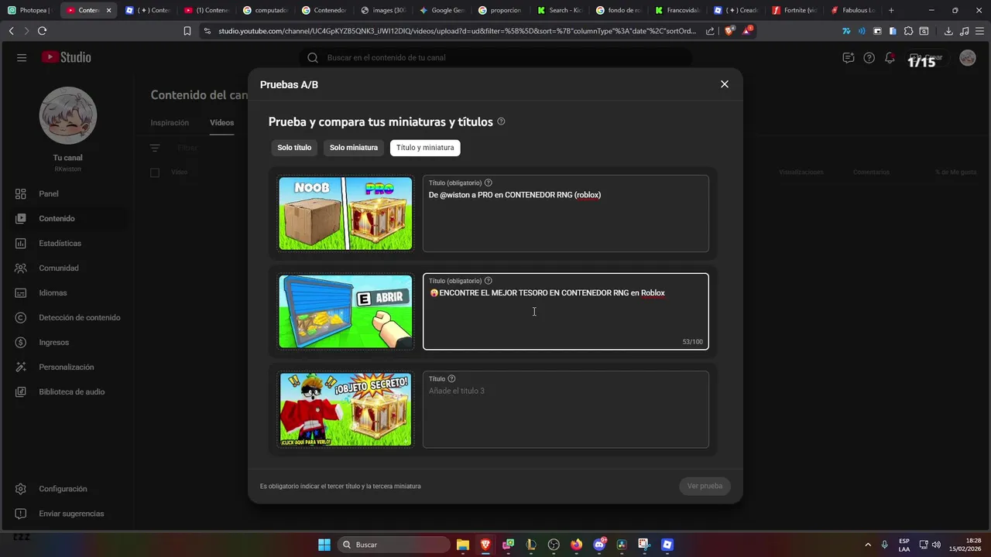Click the help icon beside the first Título label
The width and height of the screenshot is (991, 557).
[x=488, y=183]
